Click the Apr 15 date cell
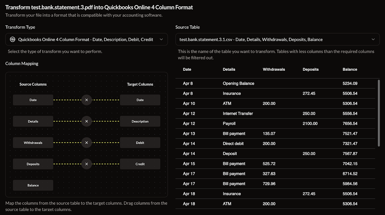This screenshot has width=385, height=215. (x=189, y=164)
